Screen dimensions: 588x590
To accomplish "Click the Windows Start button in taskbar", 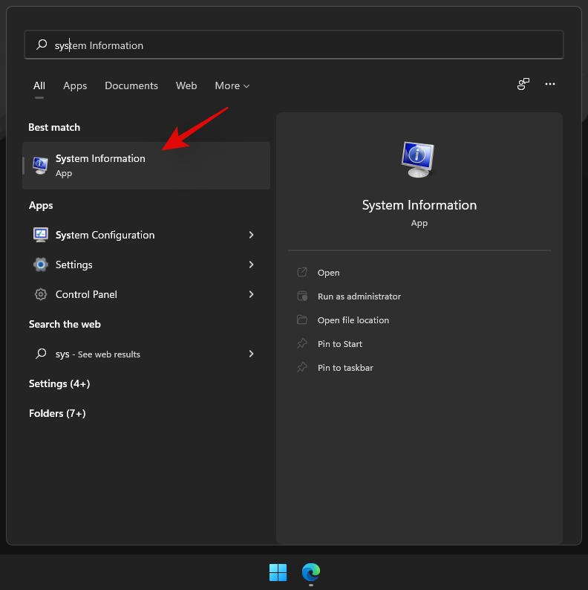I will (278, 572).
